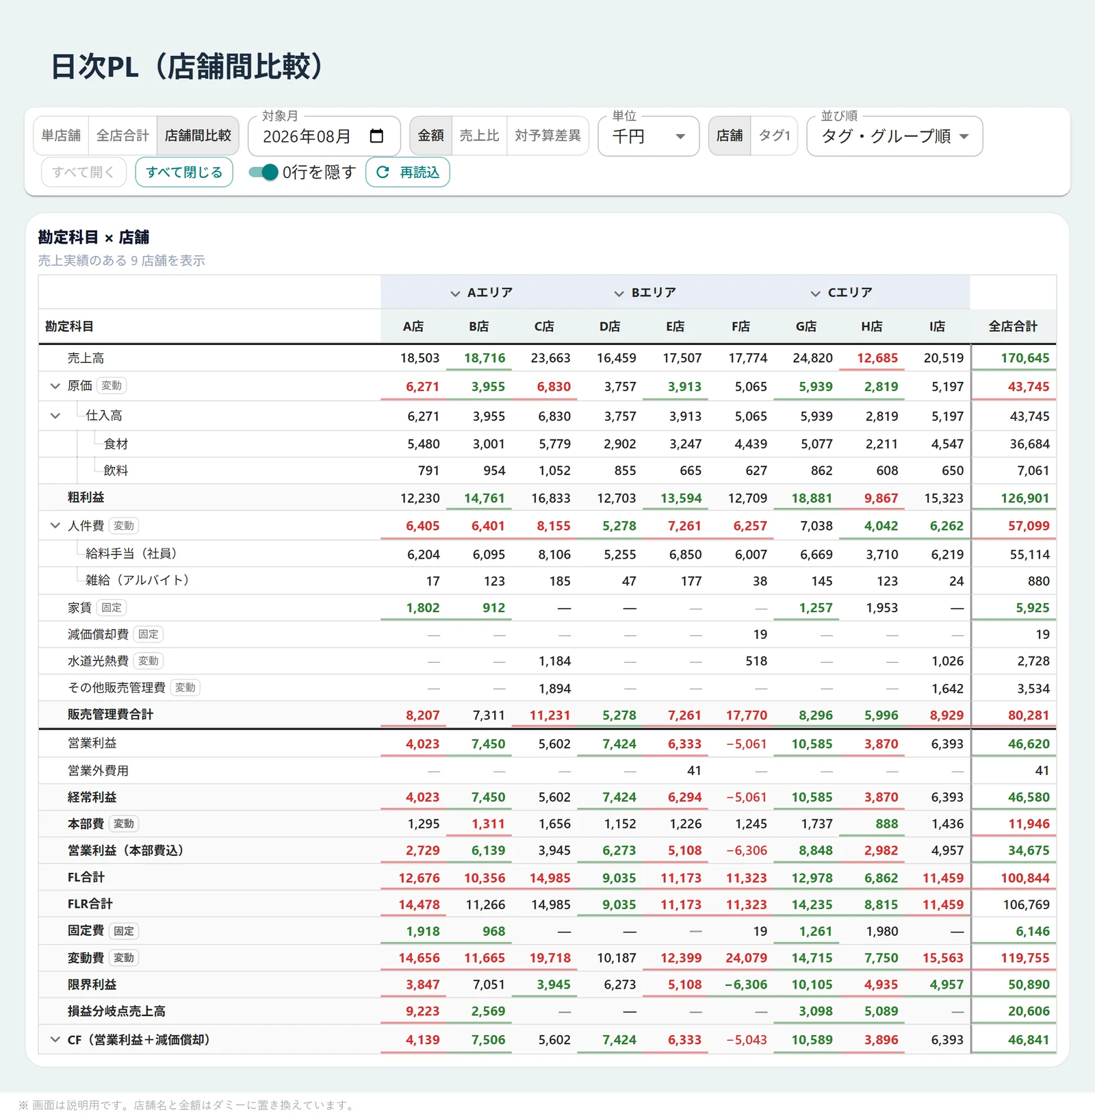The height and width of the screenshot is (1118, 1095).
Task: Click the reload icon in 再読込 button
Action: (x=383, y=172)
